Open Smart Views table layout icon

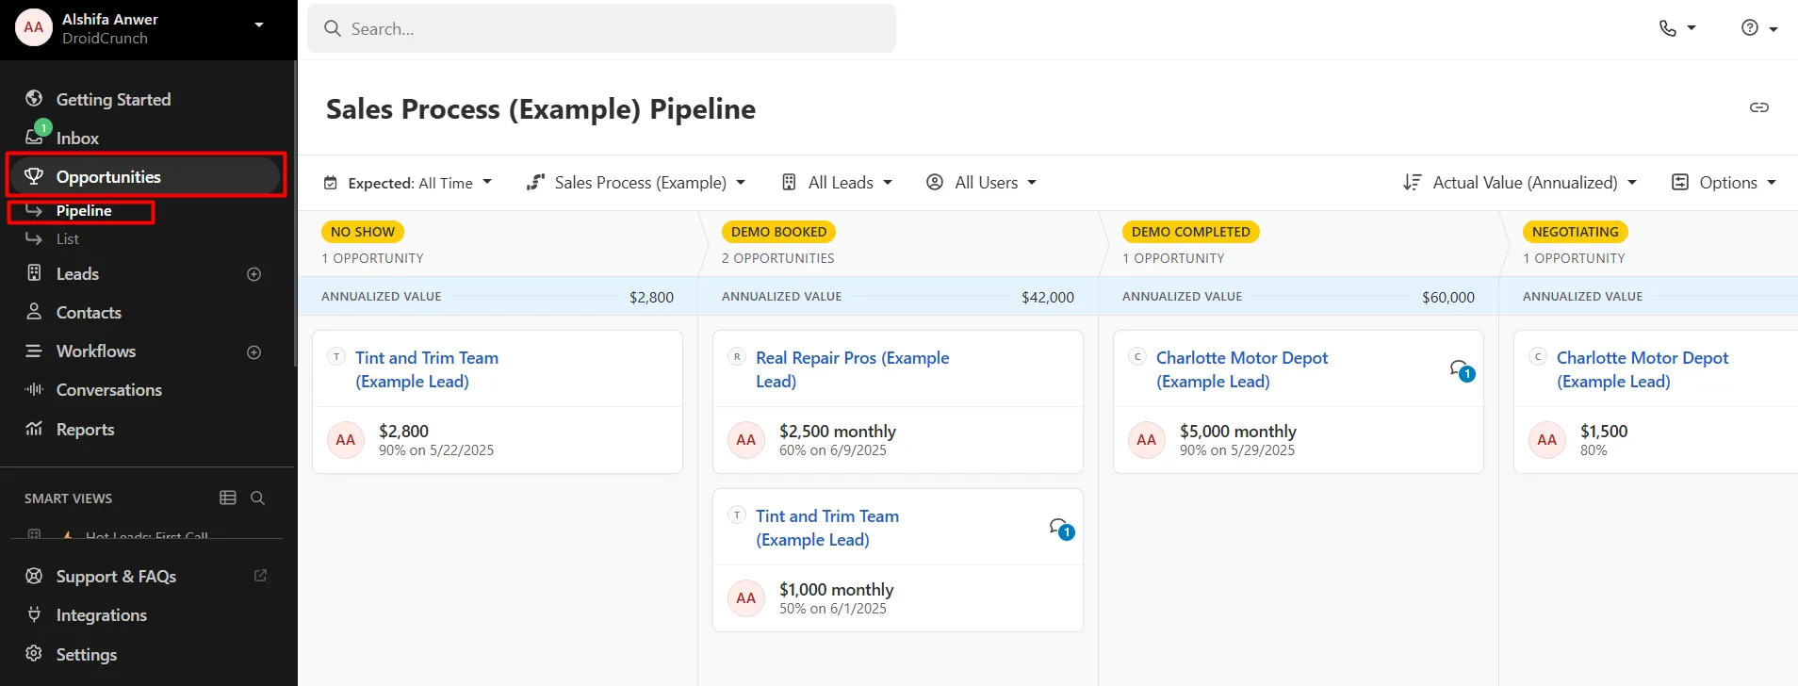pyautogui.click(x=227, y=498)
